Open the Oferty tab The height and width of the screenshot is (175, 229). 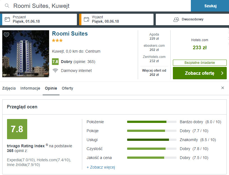tap(67, 88)
